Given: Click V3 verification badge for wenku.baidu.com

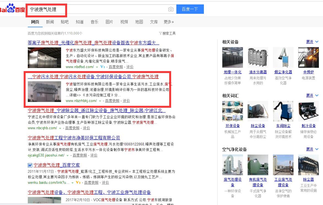Looking at the screenshot, I should click(78, 182).
